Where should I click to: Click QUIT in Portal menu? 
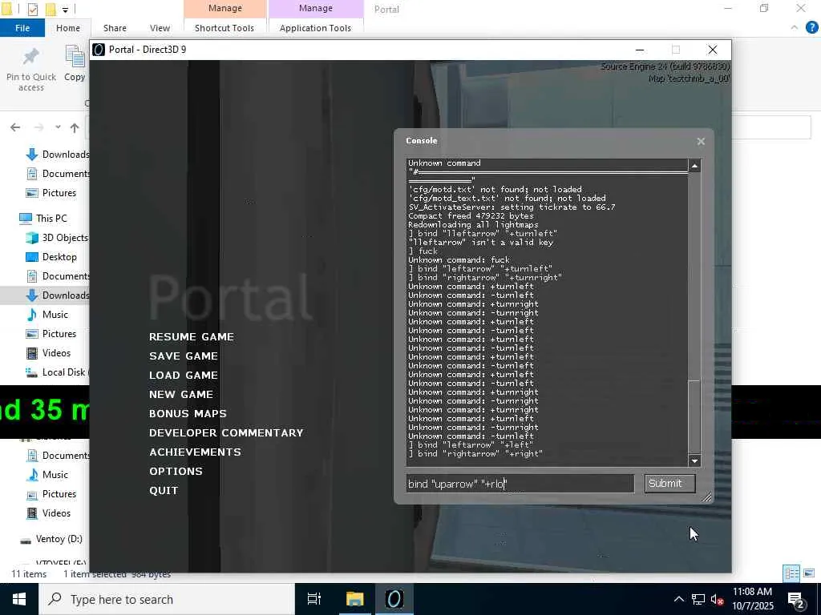pyautogui.click(x=164, y=491)
